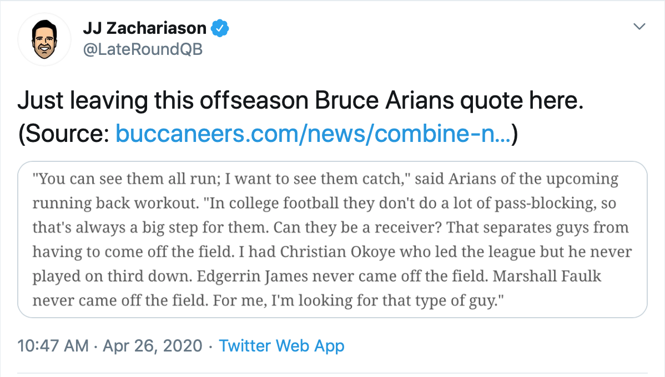Click the '(Source:' text before the link

(63, 134)
